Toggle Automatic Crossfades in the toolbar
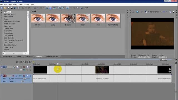Screen dimensions: 178x100 click(x=51, y=8)
